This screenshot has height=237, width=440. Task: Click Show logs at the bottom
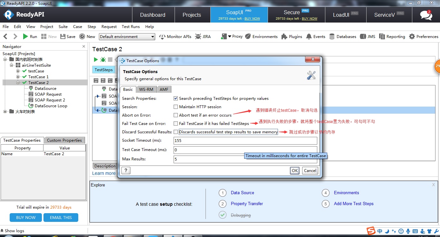click(x=13, y=231)
